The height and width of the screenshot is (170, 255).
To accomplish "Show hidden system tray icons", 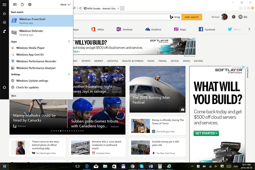I will (x=192, y=166).
